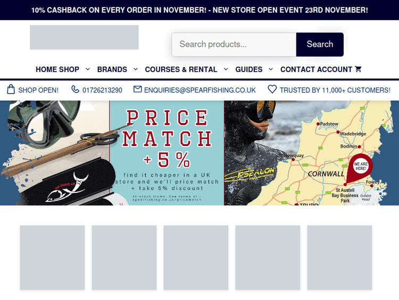399x300 pixels.
Task: Expand the SHOP dropdown chevron
Action: point(88,69)
